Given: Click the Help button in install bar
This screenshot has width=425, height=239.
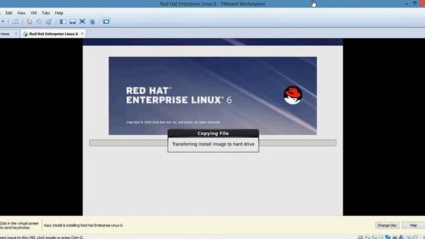Looking at the screenshot, I should click(x=413, y=225).
